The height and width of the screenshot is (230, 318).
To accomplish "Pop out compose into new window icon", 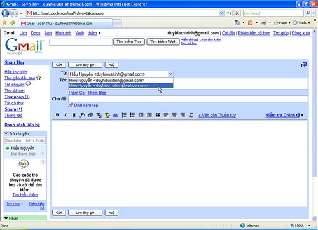I will coord(304,65).
